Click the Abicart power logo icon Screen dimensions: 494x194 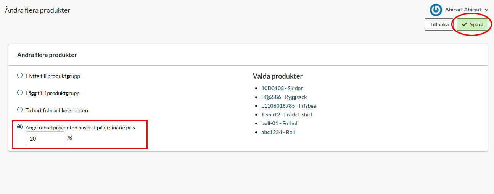436,10
